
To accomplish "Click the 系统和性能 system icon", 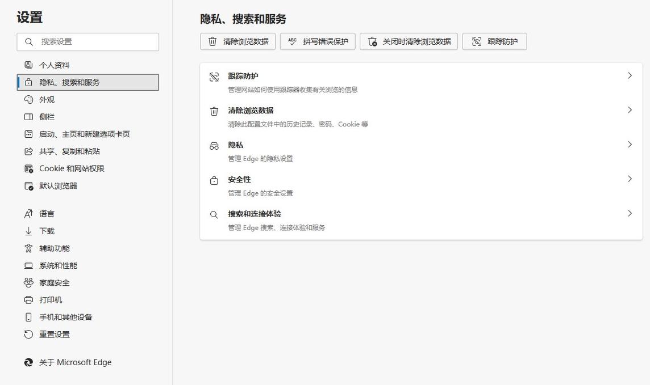I will click(28, 265).
